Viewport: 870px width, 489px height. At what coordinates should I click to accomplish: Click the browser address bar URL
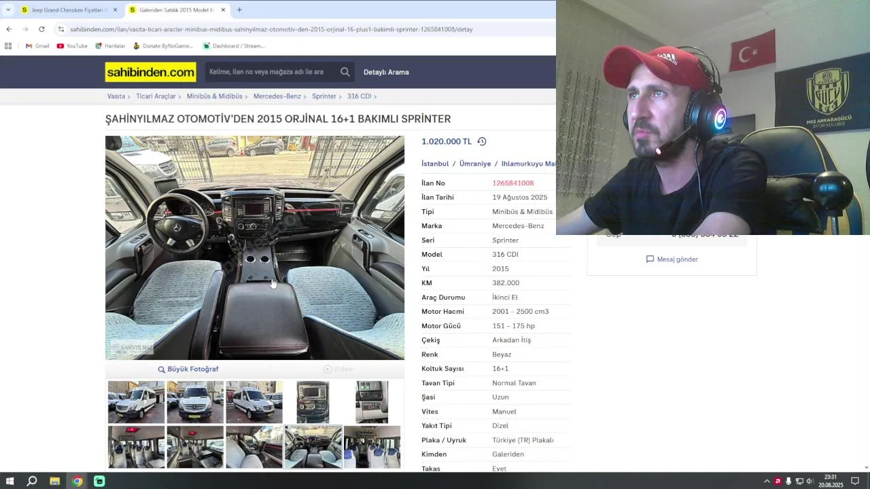(271, 29)
